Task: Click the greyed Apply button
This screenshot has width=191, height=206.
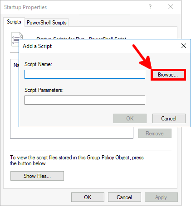Action: click(x=161, y=197)
